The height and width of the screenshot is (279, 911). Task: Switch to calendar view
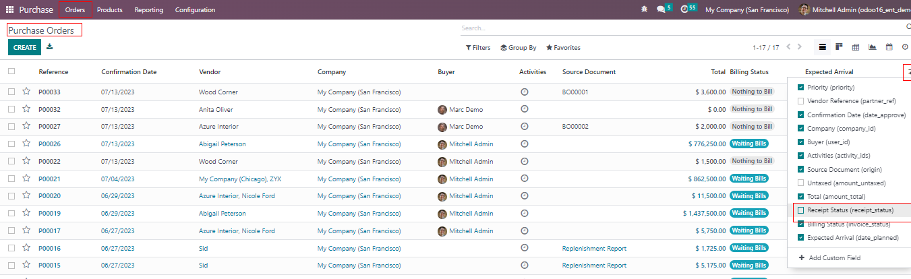pyautogui.click(x=889, y=47)
